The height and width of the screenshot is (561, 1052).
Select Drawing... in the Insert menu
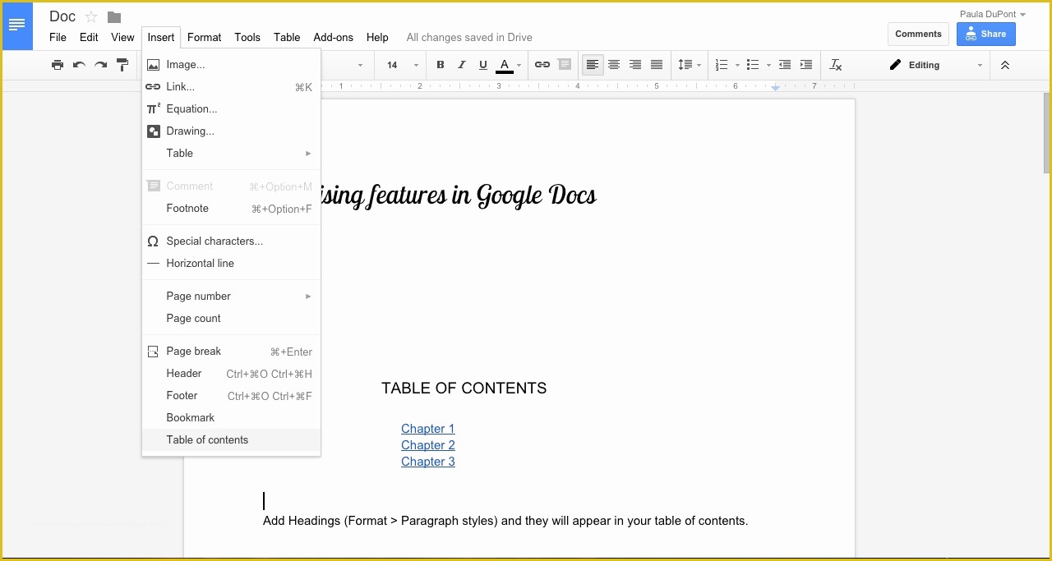coord(231,131)
